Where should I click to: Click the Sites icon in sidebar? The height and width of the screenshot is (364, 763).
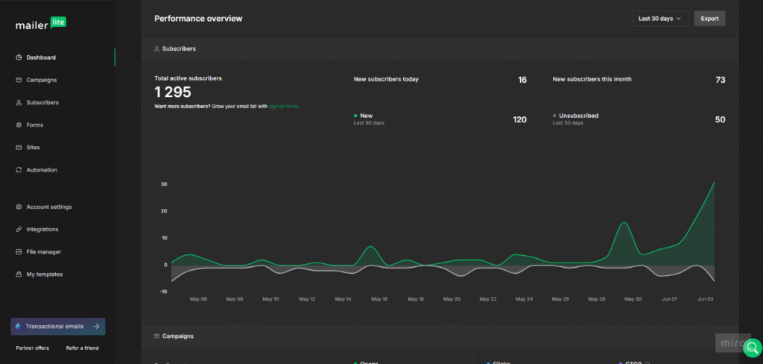click(x=19, y=147)
